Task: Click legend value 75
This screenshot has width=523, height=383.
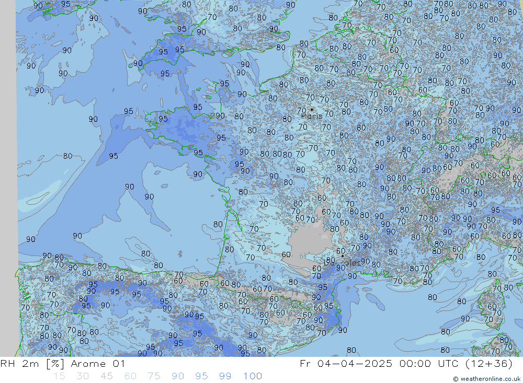Action: [154, 376]
